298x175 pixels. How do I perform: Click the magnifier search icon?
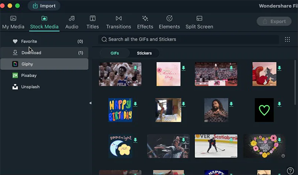point(104,40)
